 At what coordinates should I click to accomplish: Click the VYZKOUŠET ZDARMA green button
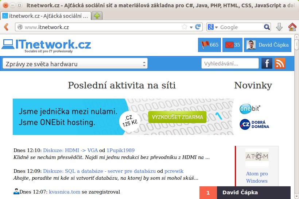[177, 117]
